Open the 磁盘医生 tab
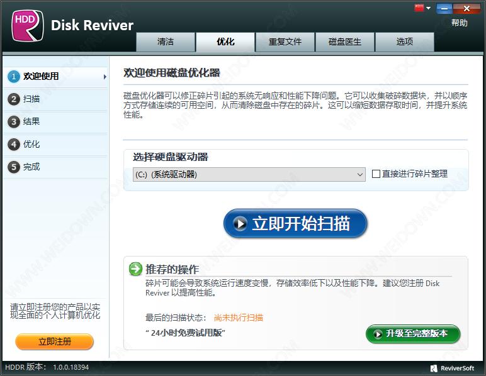 pos(344,41)
